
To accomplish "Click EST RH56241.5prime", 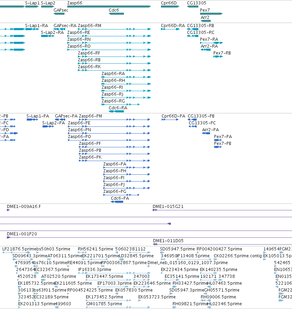I will (95, 249).
